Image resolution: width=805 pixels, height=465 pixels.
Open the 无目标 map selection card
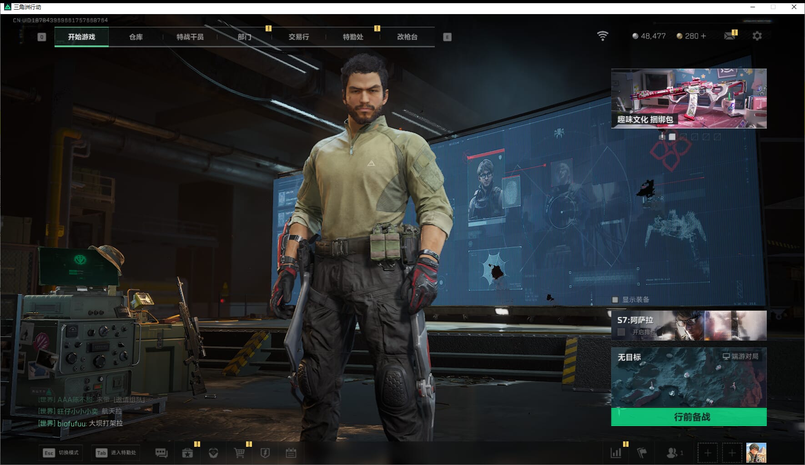[689, 377]
